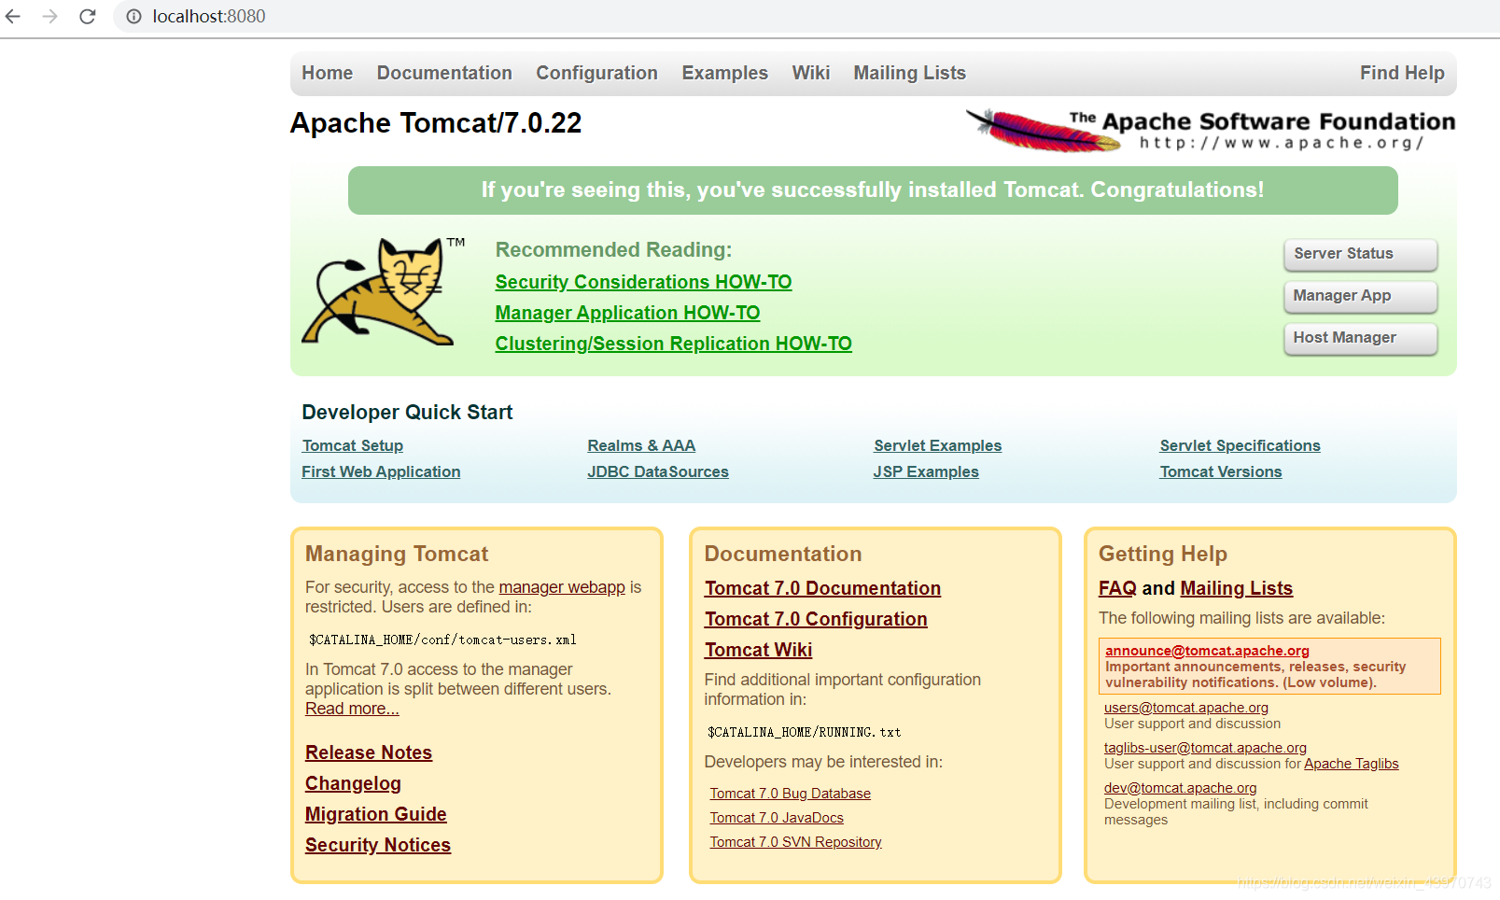Open Tomcat 7.0 Bug Database link

(x=790, y=794)
